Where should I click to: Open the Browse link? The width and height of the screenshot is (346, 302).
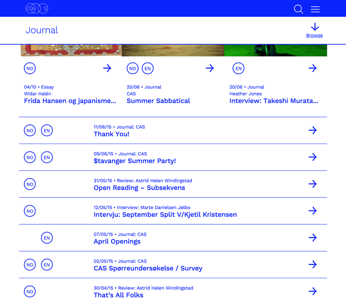[x=314, y=35]
